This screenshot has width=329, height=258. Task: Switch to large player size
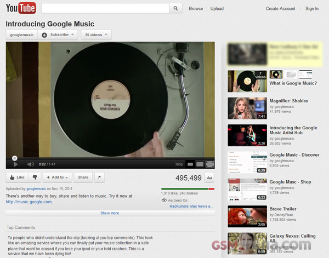pyautogui.click(x=200, y=164)
